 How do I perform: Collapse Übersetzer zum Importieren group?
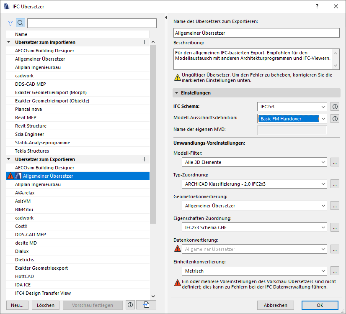(9, 42)
